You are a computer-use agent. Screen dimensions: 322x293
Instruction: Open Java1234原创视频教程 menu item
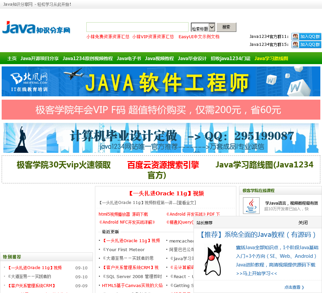(88, 58)
